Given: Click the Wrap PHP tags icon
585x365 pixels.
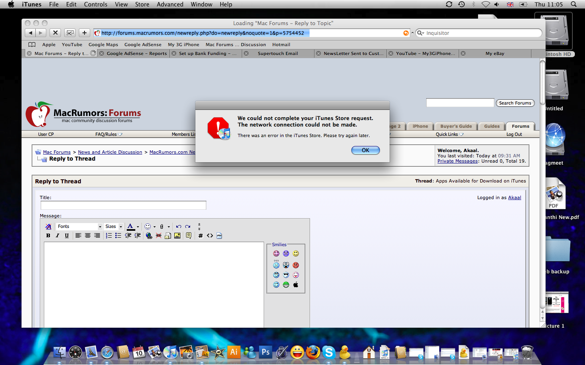Looking at the screenshot, I should 219,236.
